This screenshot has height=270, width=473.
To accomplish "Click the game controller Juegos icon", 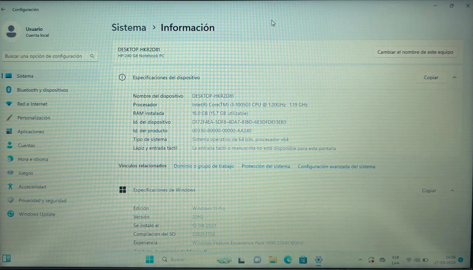I will (10, 172).
